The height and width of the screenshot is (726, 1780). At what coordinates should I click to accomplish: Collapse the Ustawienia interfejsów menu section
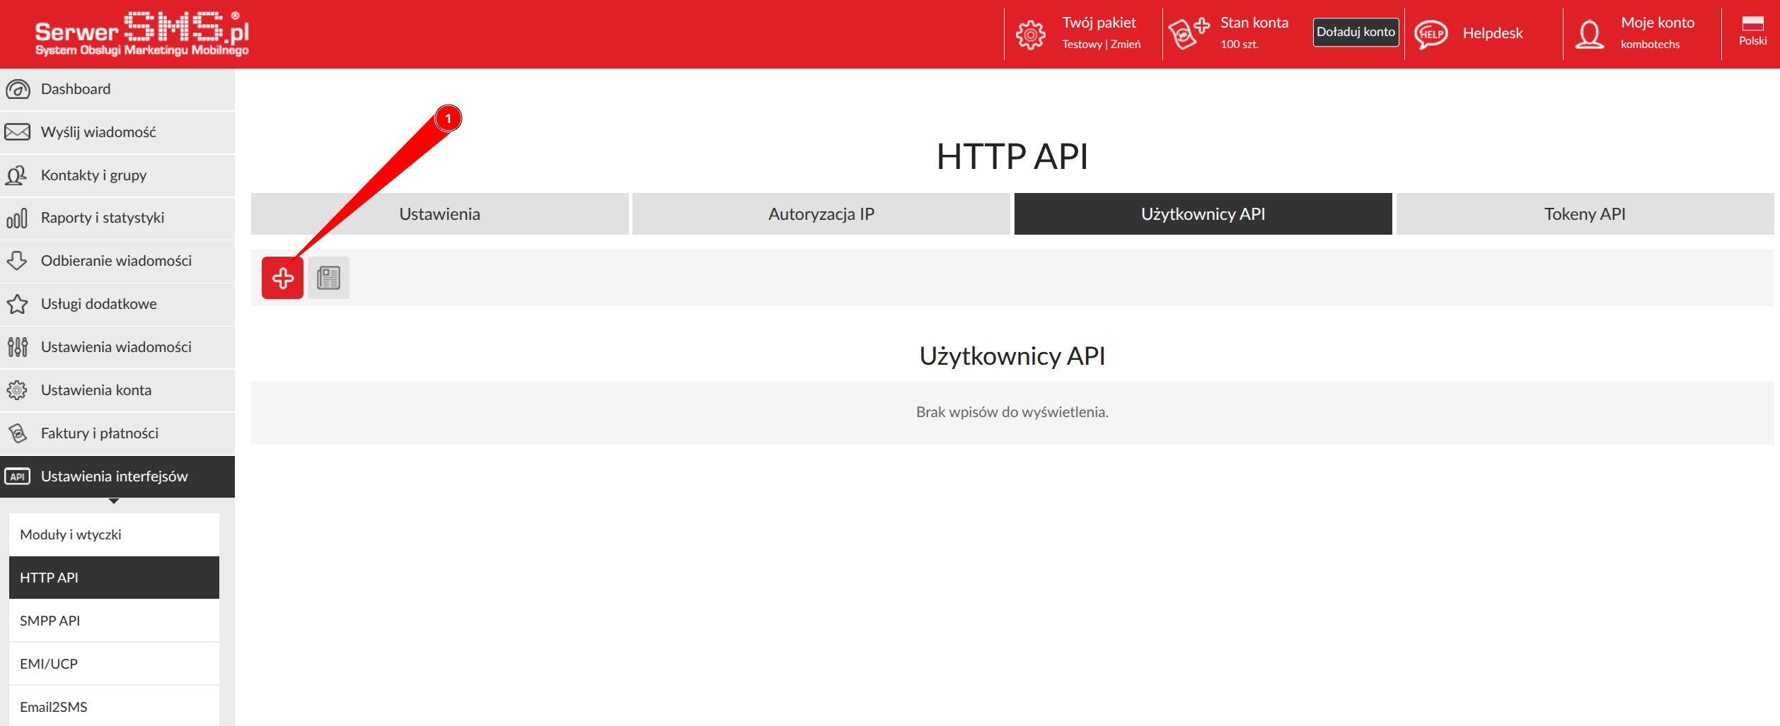point(117,476)
